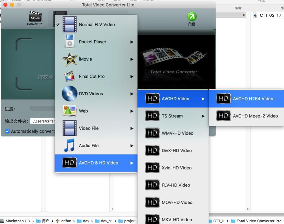Click the Macintosh HD disk icon in path bar
Viewport: 284px width, 224px height.
click(2, 221)
